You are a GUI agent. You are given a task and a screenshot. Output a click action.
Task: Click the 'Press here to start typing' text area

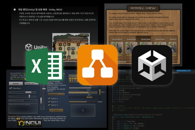tap(23, 108)
